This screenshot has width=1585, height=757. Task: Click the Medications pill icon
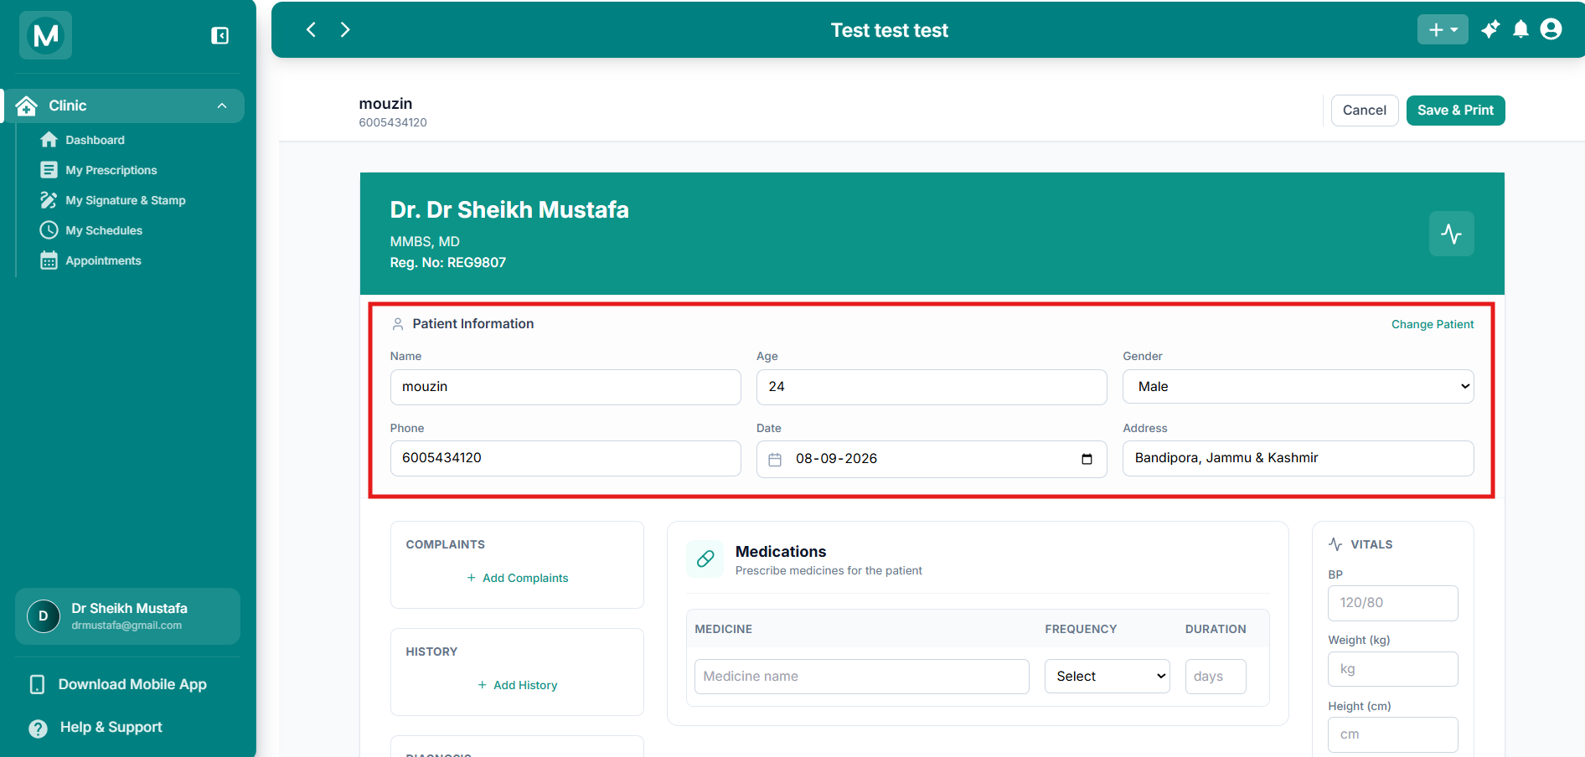point(705,559)
